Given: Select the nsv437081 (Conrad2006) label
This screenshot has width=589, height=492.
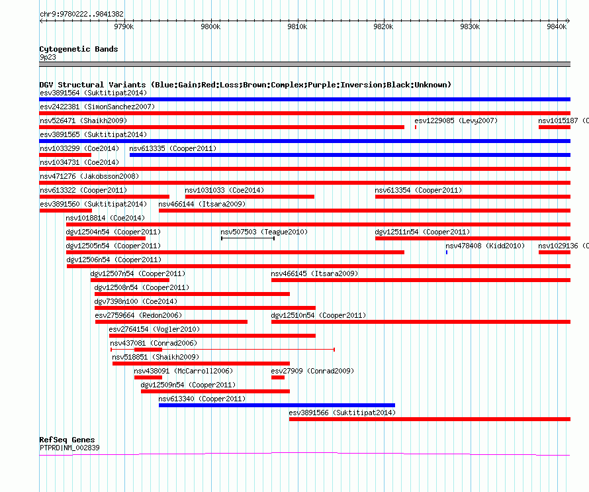Looking at the screenshot, I should (x=154, y=343).
